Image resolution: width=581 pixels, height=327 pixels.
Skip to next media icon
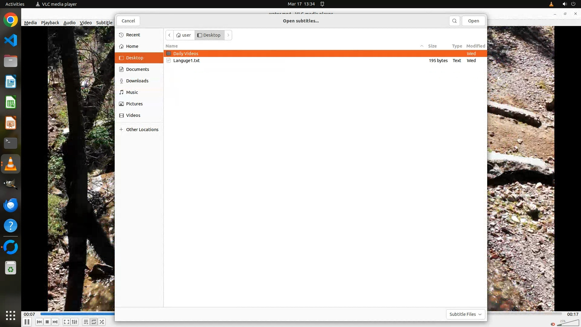[x=55, y=322]
